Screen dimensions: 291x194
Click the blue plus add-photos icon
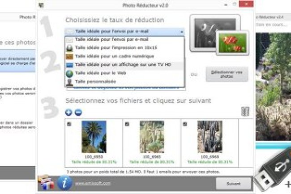[x=68, y=112]
